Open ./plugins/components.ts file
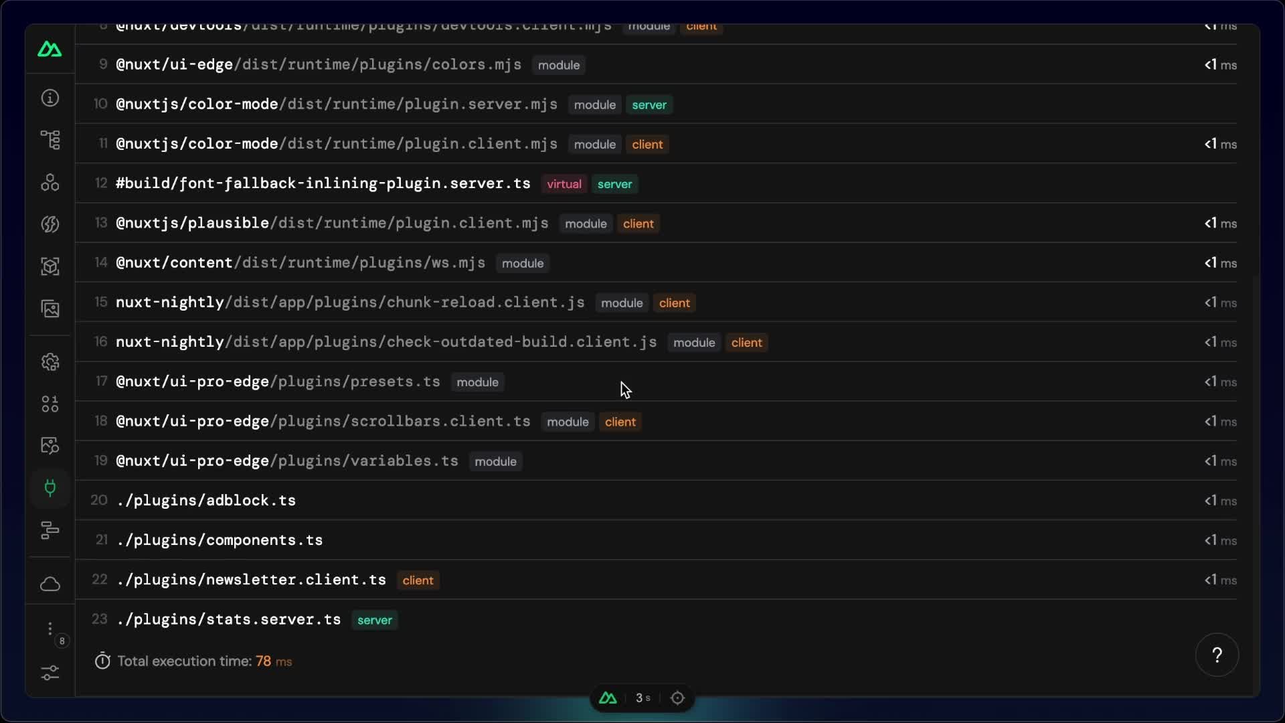The image size is (1285, 723). click(220, 540)
